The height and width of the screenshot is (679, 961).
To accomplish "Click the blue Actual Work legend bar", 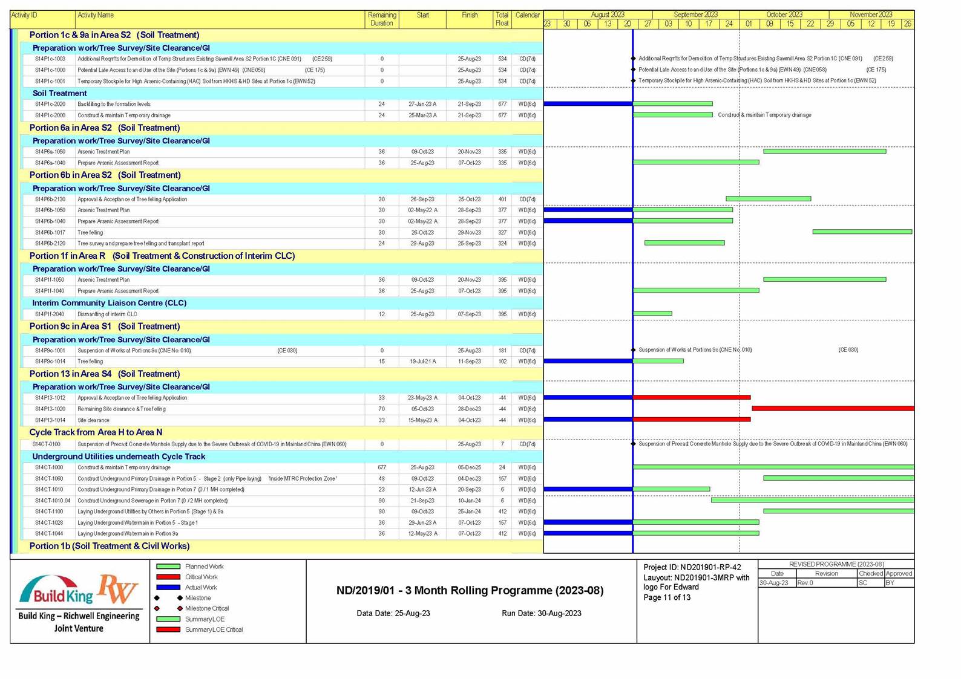I will pos(168,587).
